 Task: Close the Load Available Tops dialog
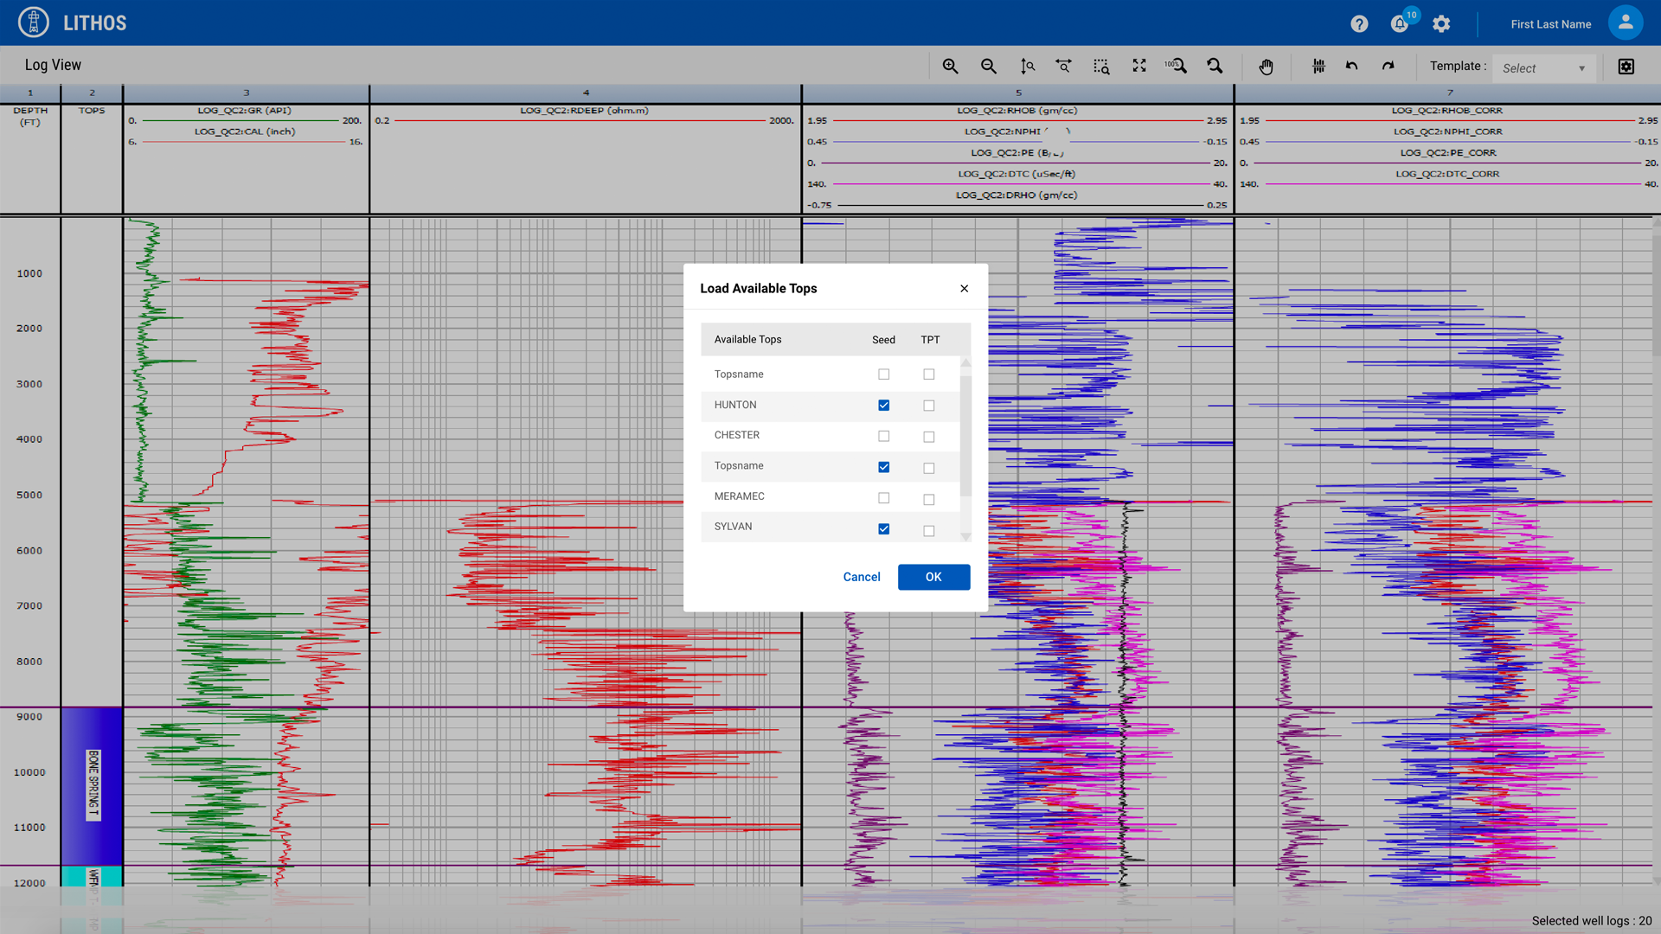coord(964,289)
